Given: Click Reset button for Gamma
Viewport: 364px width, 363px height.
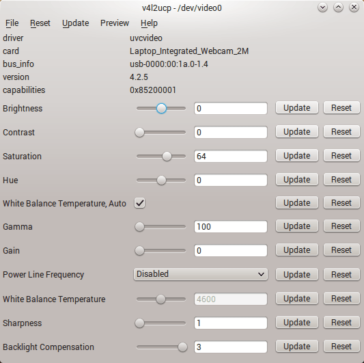Looking at the screenshot, I should [x=341, y=226].
